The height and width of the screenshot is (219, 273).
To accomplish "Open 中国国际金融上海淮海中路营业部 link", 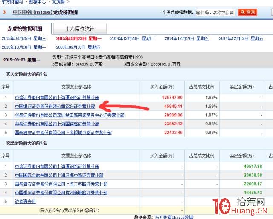I will [59, 175].
